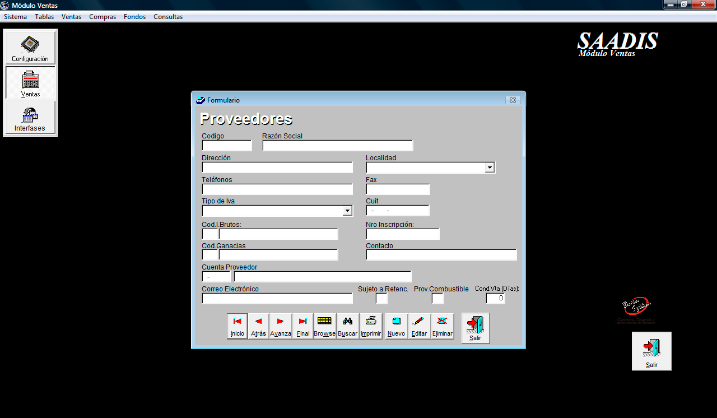Go to first record with Inicio
This screenshot has height=418, width=717.
(237, 326)
